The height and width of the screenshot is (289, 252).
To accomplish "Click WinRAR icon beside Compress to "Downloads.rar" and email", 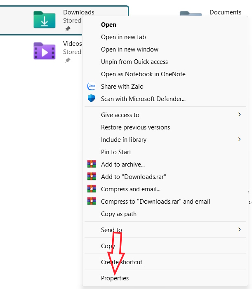I will pyautogui.click(x=92, y=201).
